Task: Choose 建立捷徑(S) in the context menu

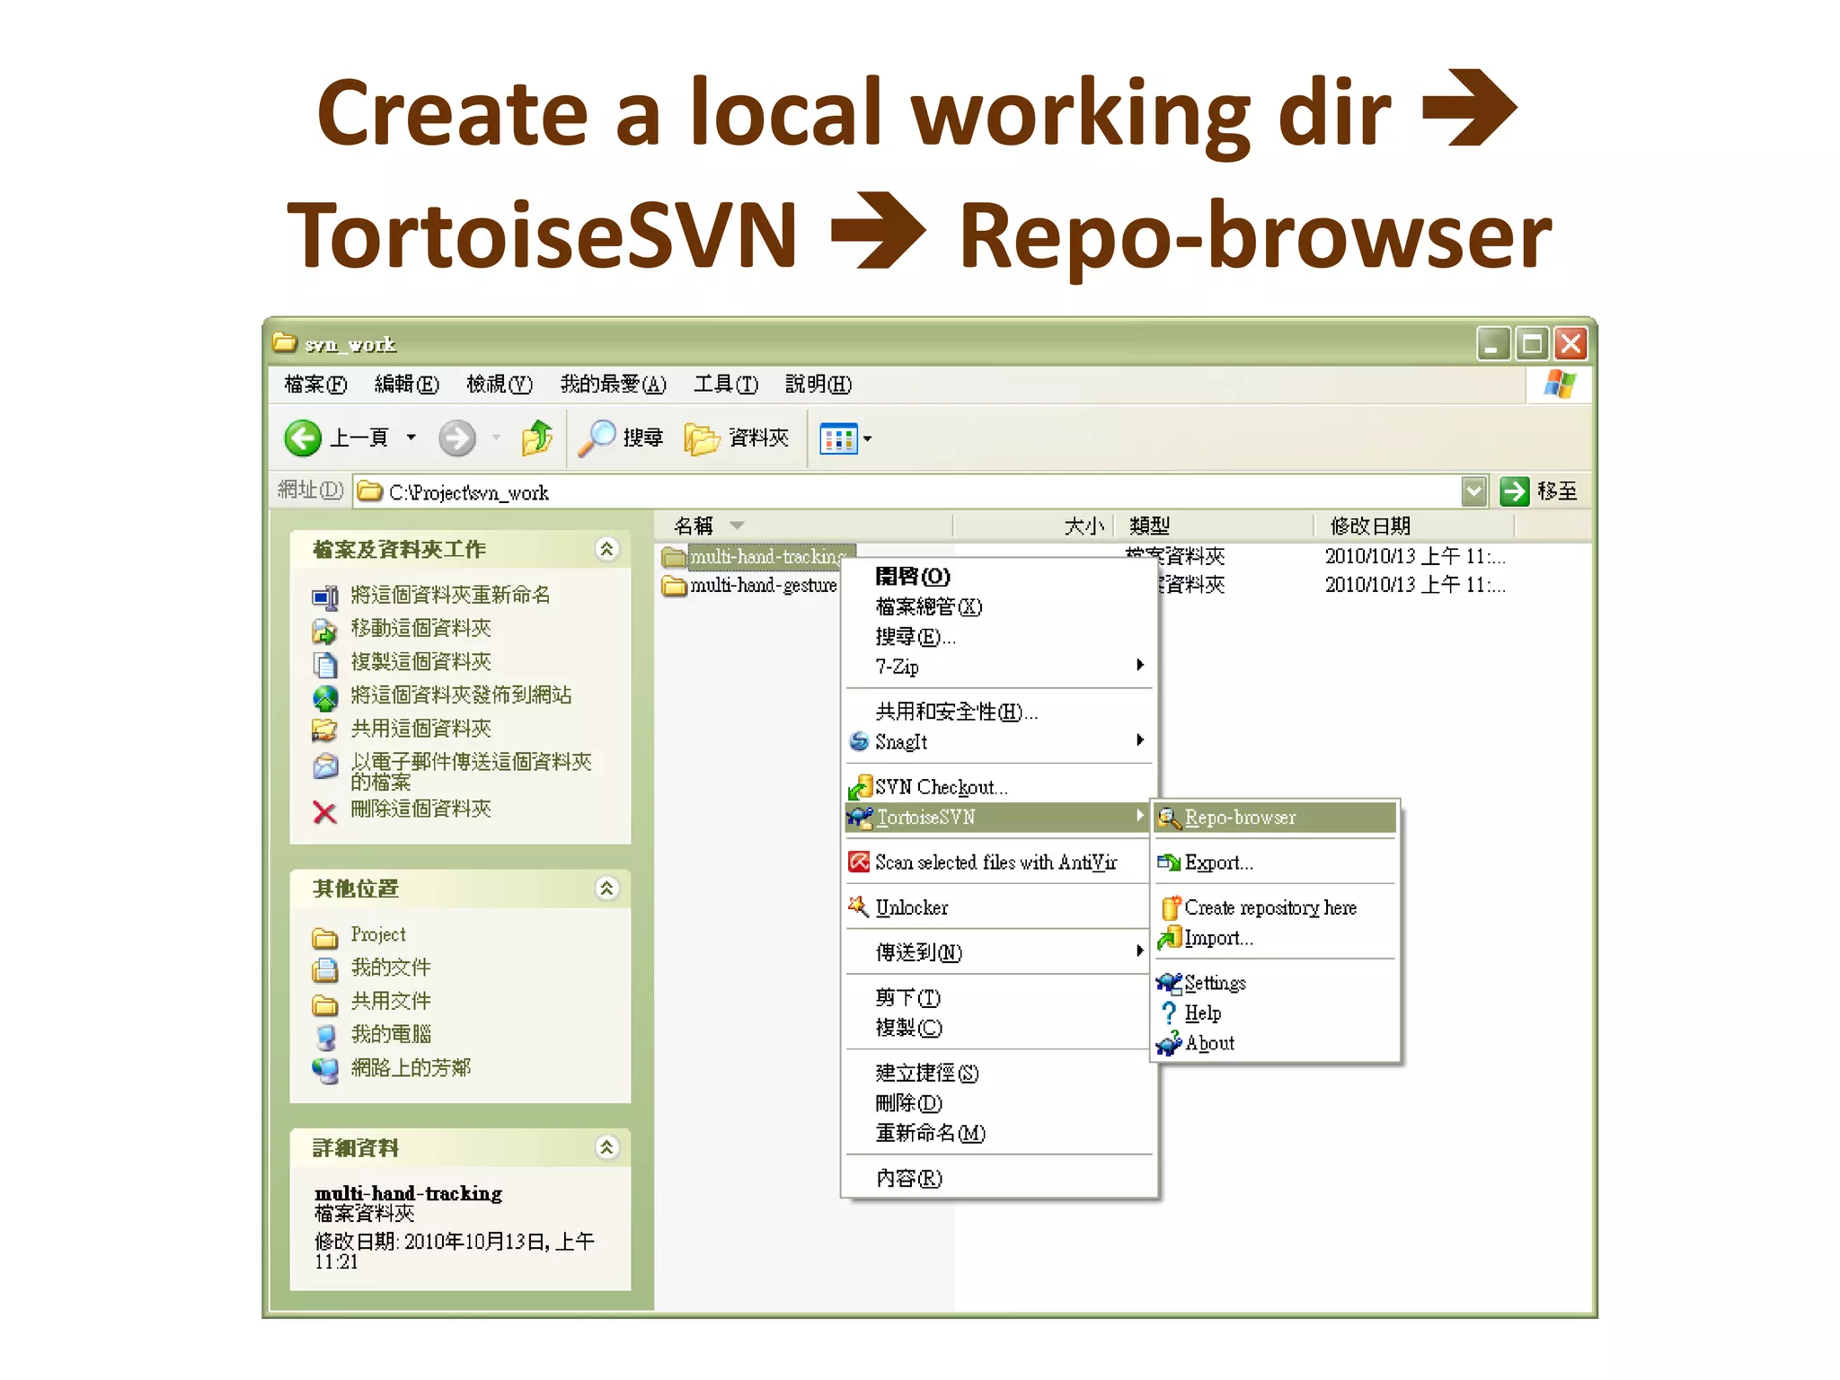Action: (999, 1073)
